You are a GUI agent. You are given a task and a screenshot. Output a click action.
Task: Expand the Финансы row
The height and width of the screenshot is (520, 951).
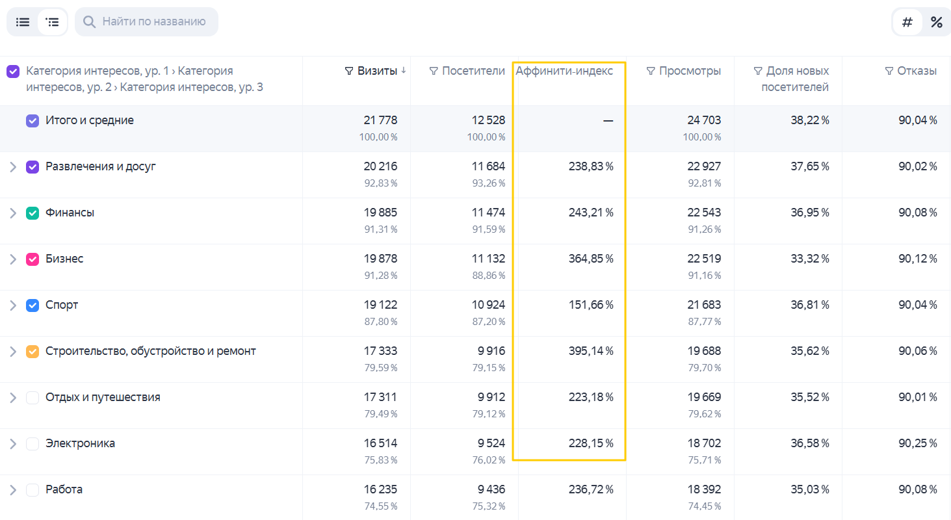click(x=13, y=213)
